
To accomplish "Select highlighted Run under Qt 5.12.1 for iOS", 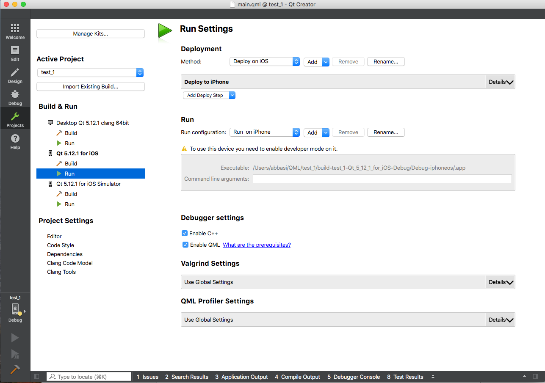I will [91, 174].
